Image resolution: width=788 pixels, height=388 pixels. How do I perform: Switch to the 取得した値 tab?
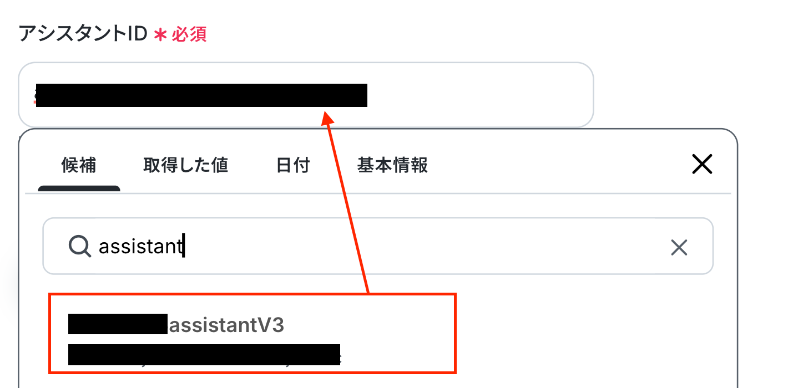coord(185,165)
